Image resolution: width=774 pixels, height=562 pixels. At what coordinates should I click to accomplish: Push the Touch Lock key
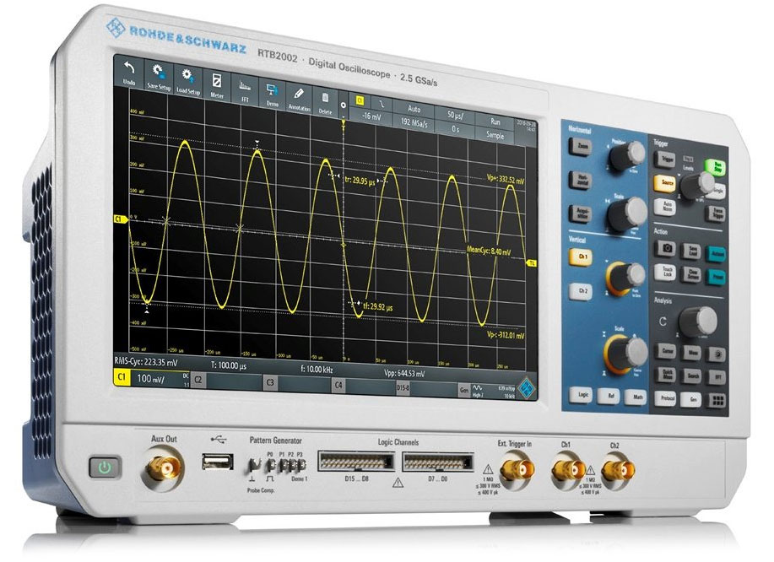point(665,272)
